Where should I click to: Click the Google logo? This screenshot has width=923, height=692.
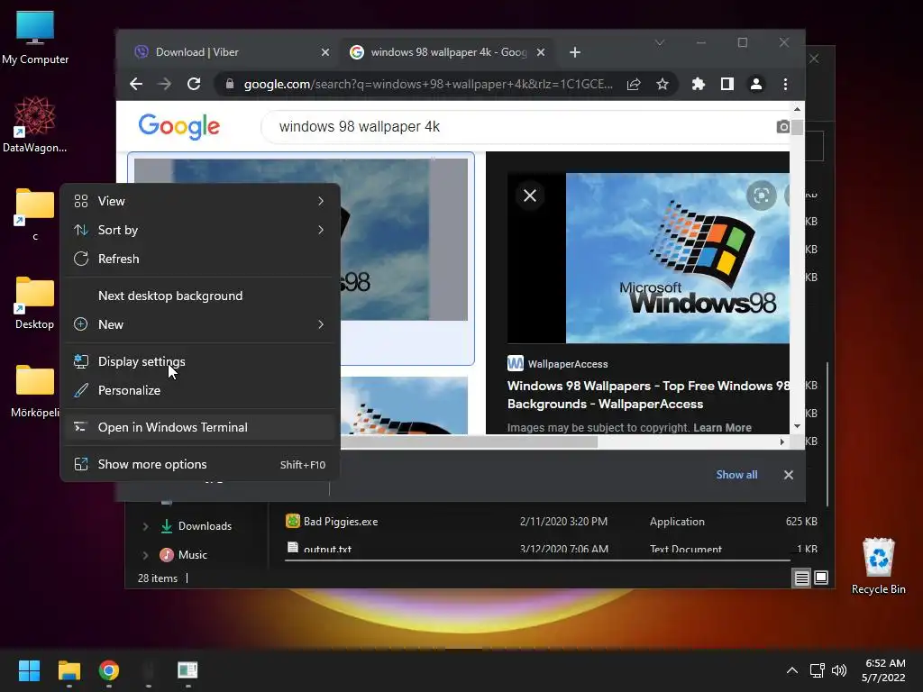coord(179,126)
